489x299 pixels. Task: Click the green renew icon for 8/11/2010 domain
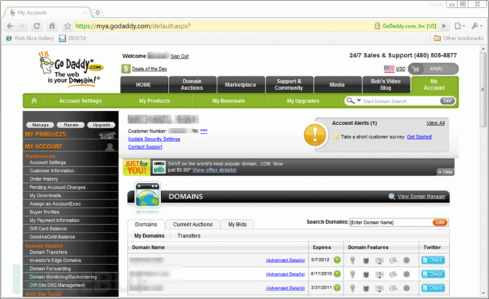pyautogui.click(x=337, y=274)
